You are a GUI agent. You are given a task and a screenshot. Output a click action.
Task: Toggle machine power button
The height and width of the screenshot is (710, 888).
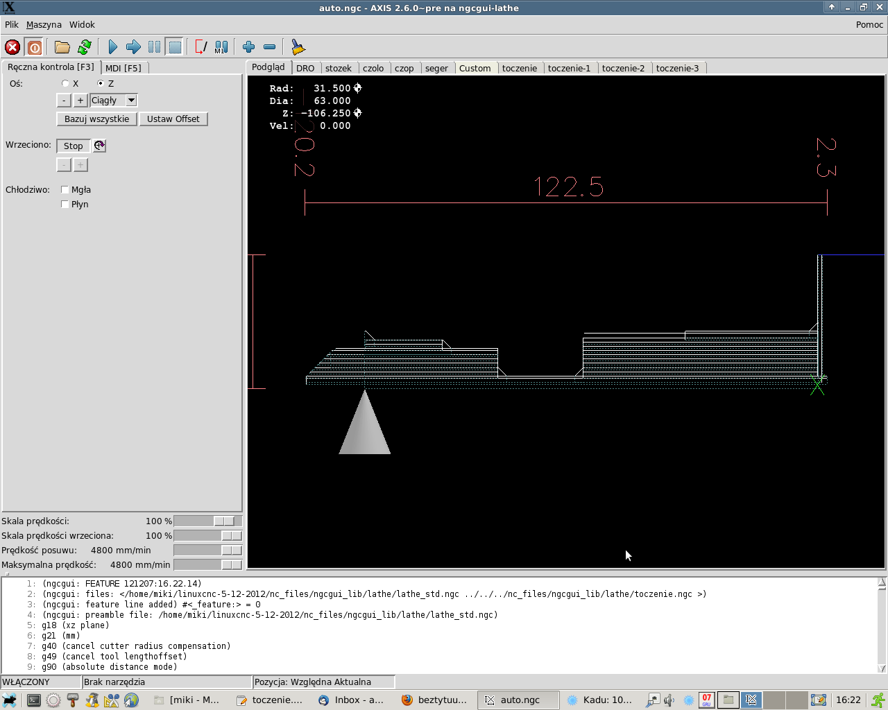35,47
